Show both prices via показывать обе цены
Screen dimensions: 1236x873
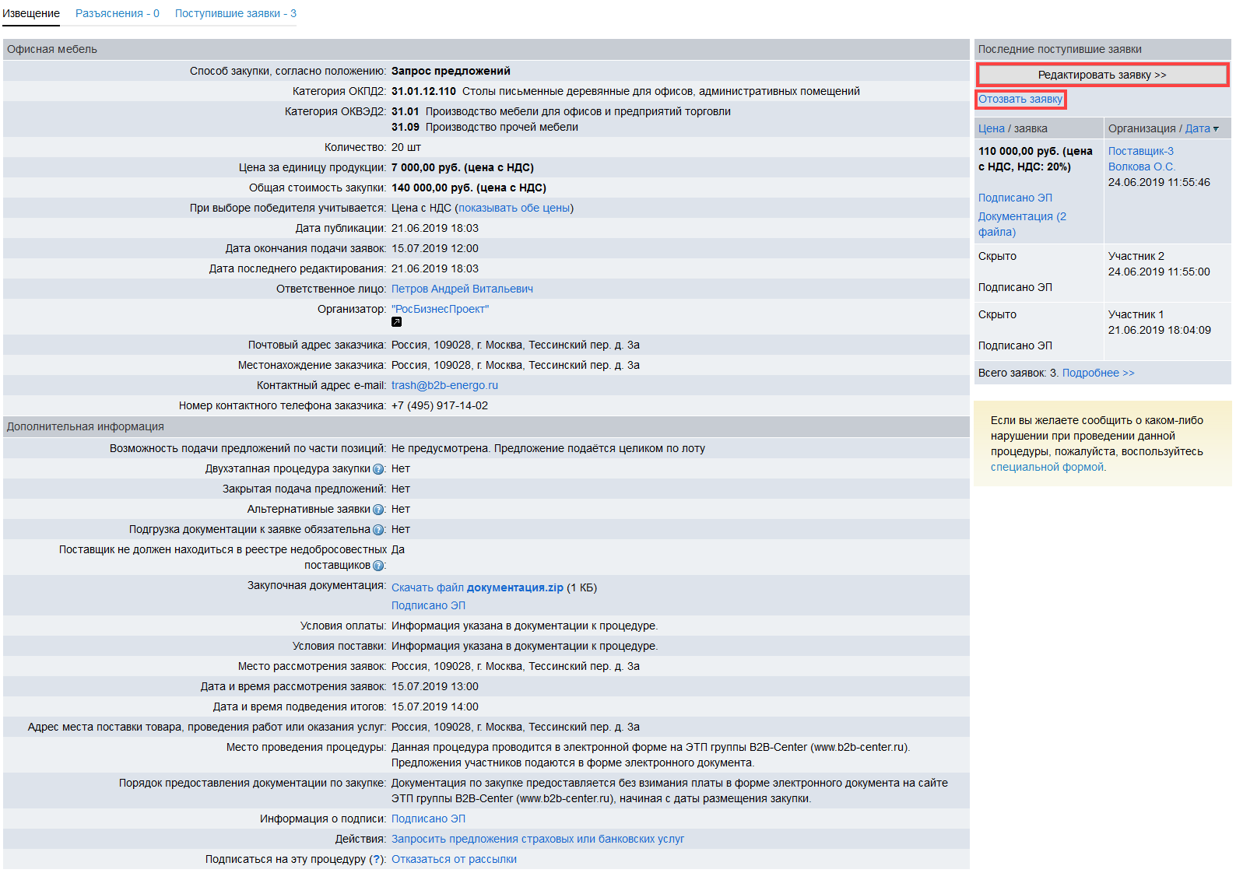(x=514, y=209)
